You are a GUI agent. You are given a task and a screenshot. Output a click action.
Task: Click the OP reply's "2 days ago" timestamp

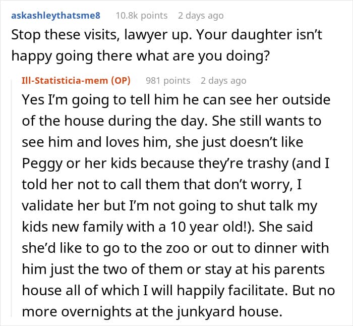click(223, 80)
